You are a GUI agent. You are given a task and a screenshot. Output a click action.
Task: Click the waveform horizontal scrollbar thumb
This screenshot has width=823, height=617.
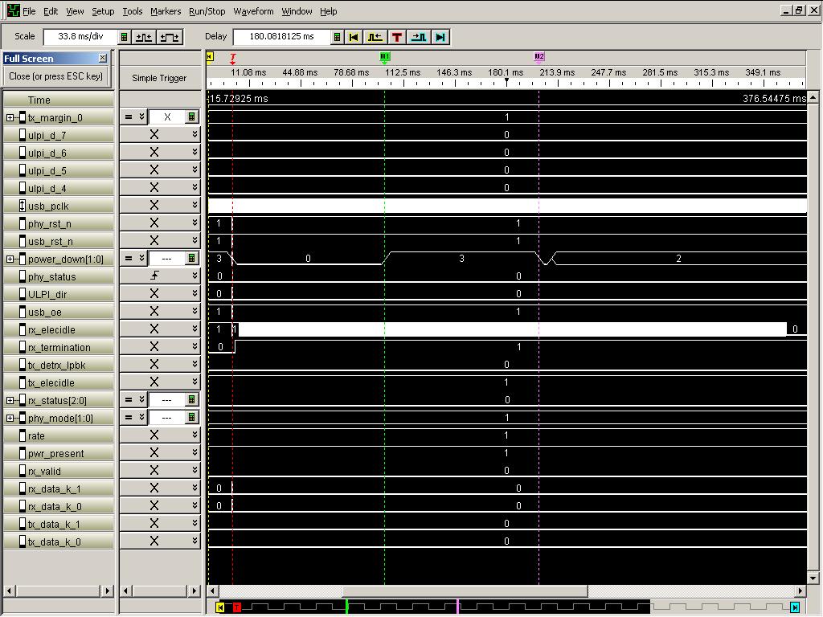[465, 590]
